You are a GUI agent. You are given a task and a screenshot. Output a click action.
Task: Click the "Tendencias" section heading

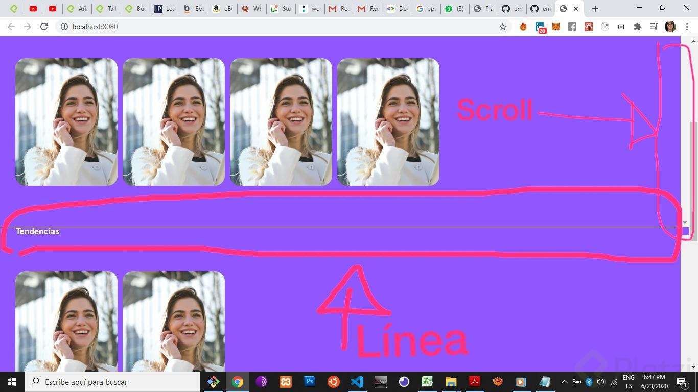pyautogui.click(x=37, y=232)
